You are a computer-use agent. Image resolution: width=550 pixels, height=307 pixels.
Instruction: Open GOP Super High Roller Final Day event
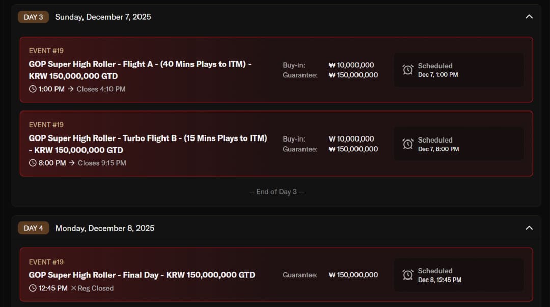point(142,275)
